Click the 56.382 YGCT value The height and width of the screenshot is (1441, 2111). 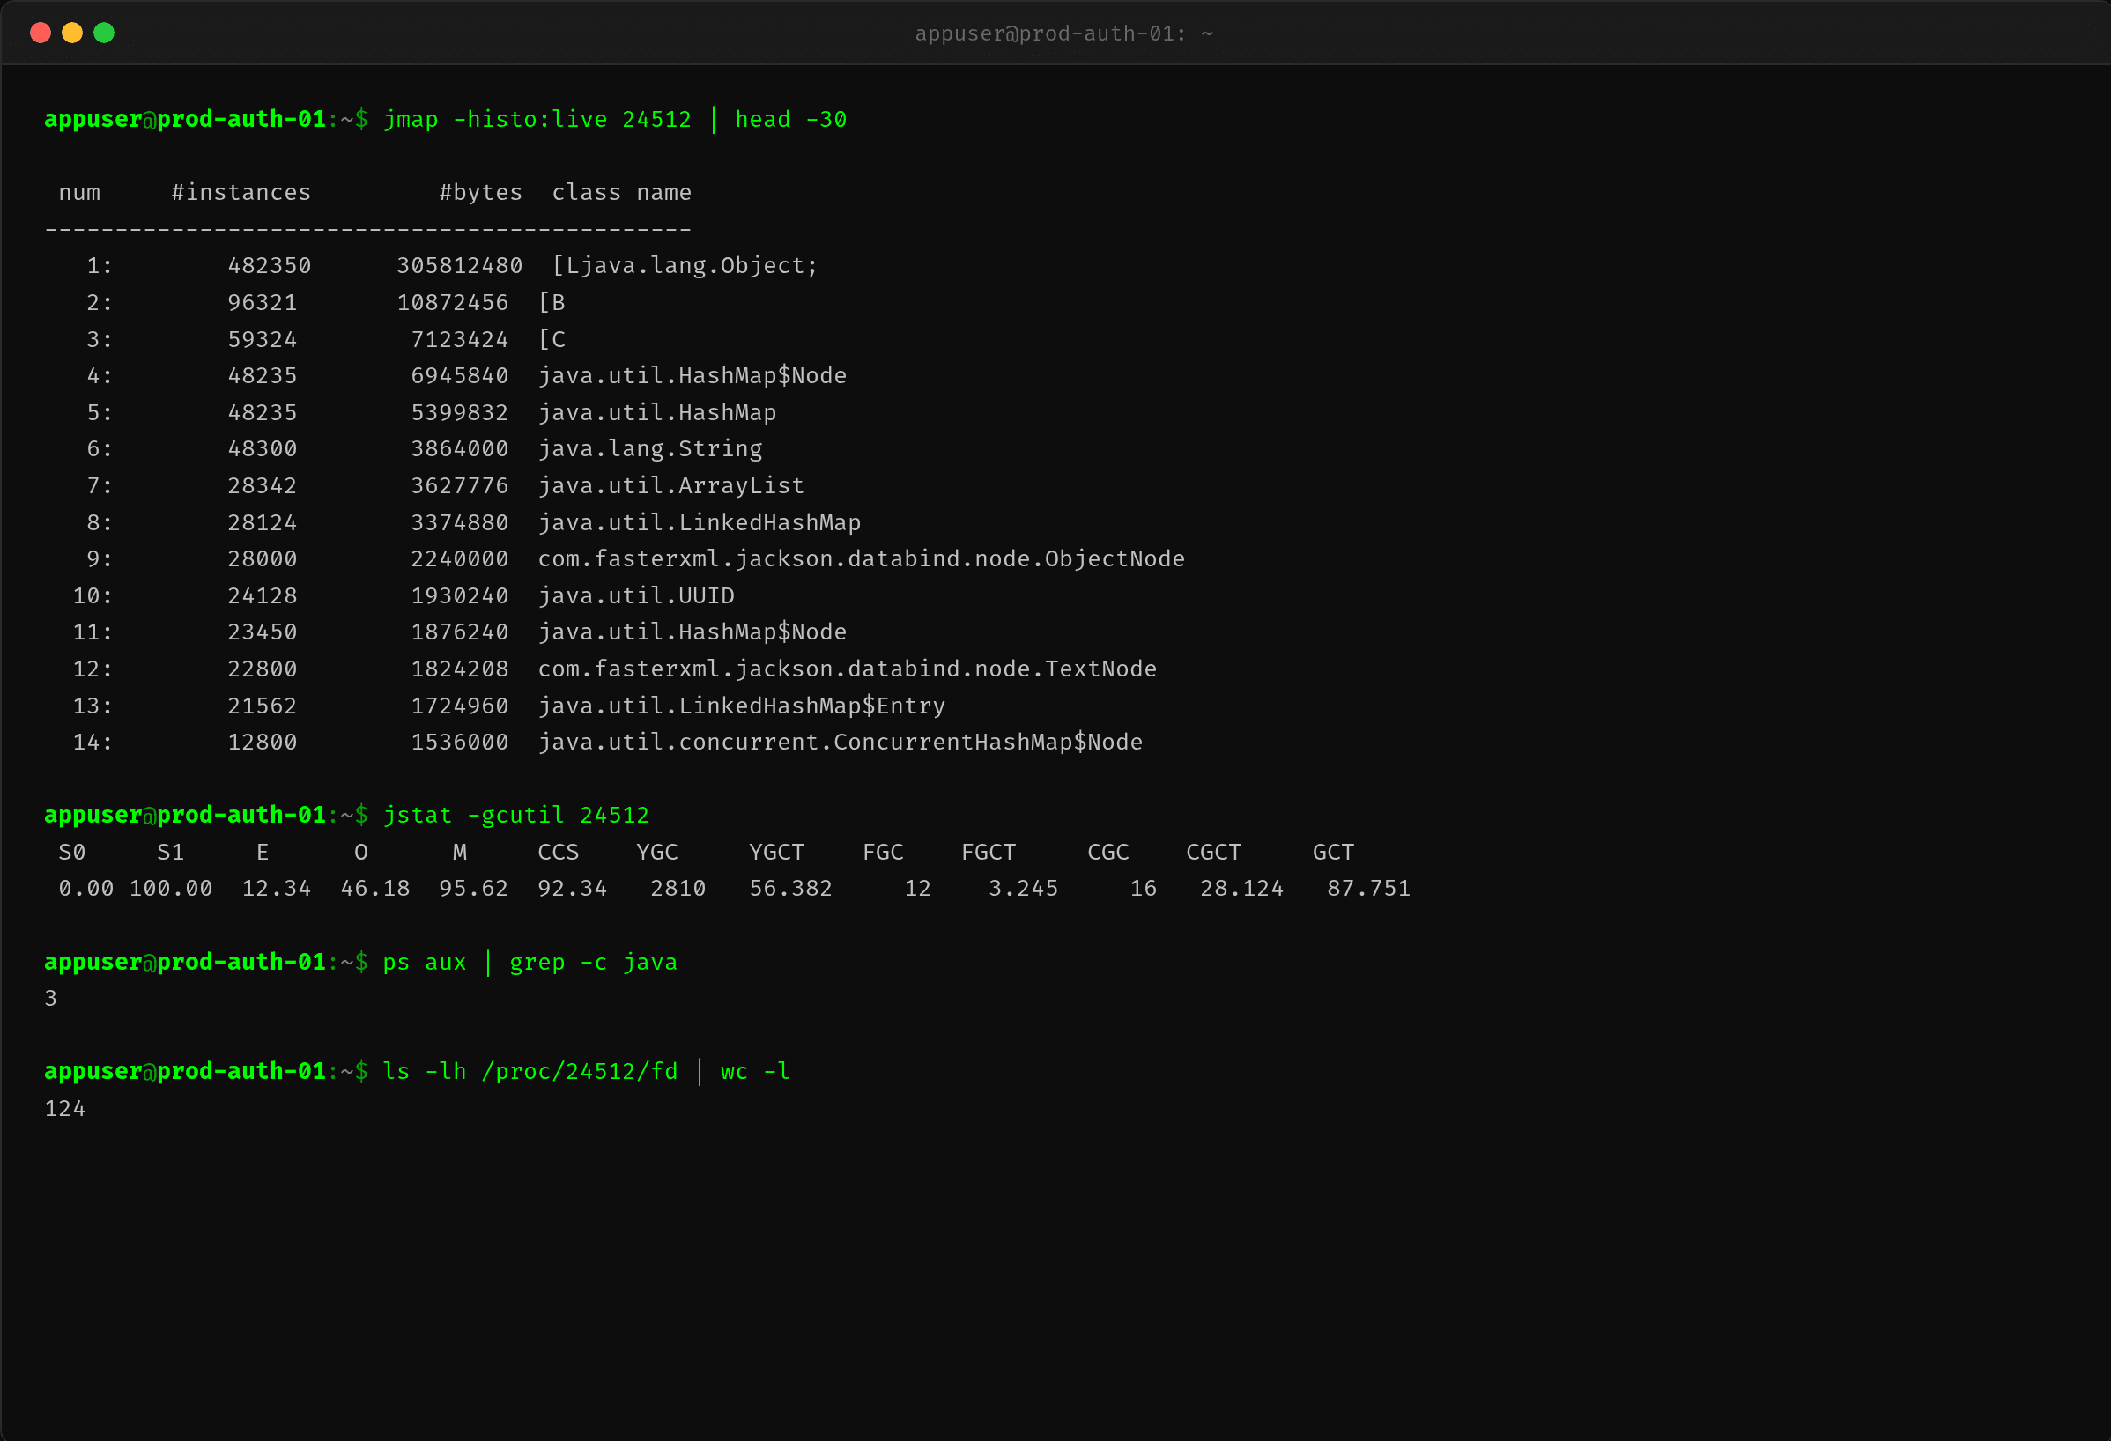pos(790,889)
